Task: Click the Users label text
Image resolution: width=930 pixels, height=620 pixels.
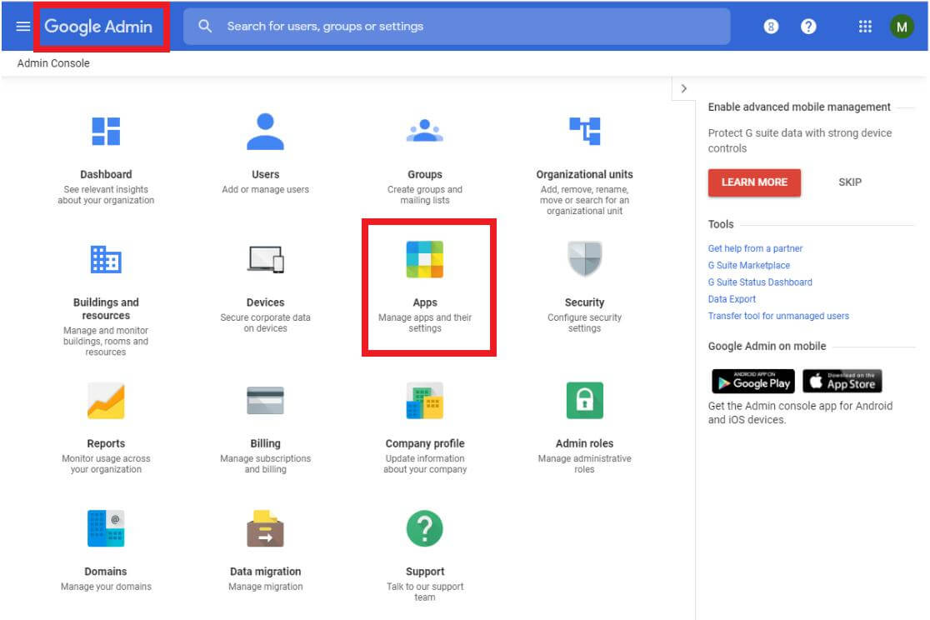Action: click(x=265, y=174)
